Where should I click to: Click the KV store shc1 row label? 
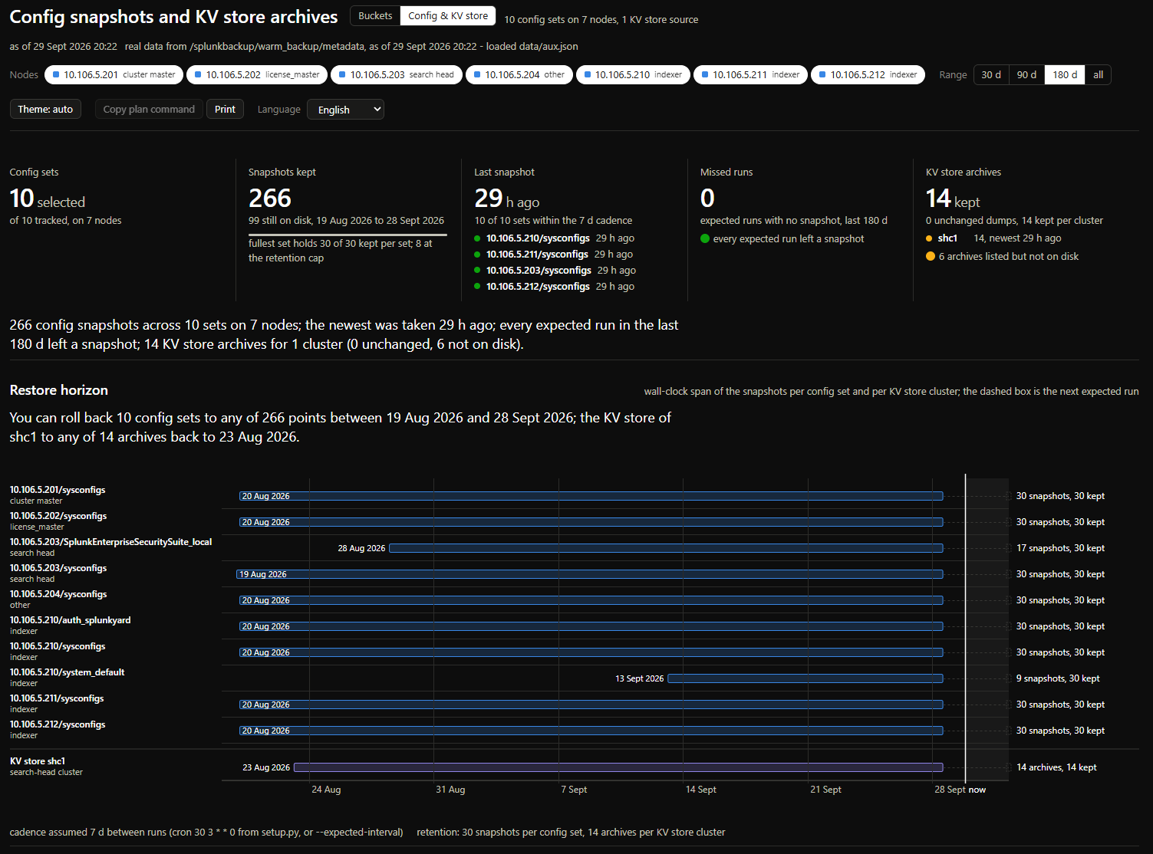[38, 761]
